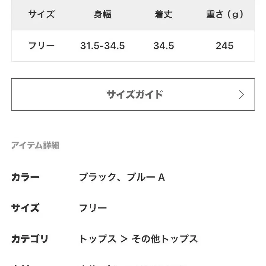266x266 pixels.
Task: Open the その他トップス subcategory link
Action: 165,239
